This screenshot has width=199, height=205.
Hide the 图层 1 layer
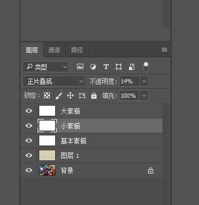[x=29, y=156]
